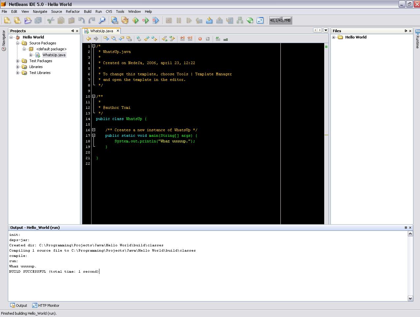
Task: Select the WhatsUp.java editor tab
Action: pos(101,31)
